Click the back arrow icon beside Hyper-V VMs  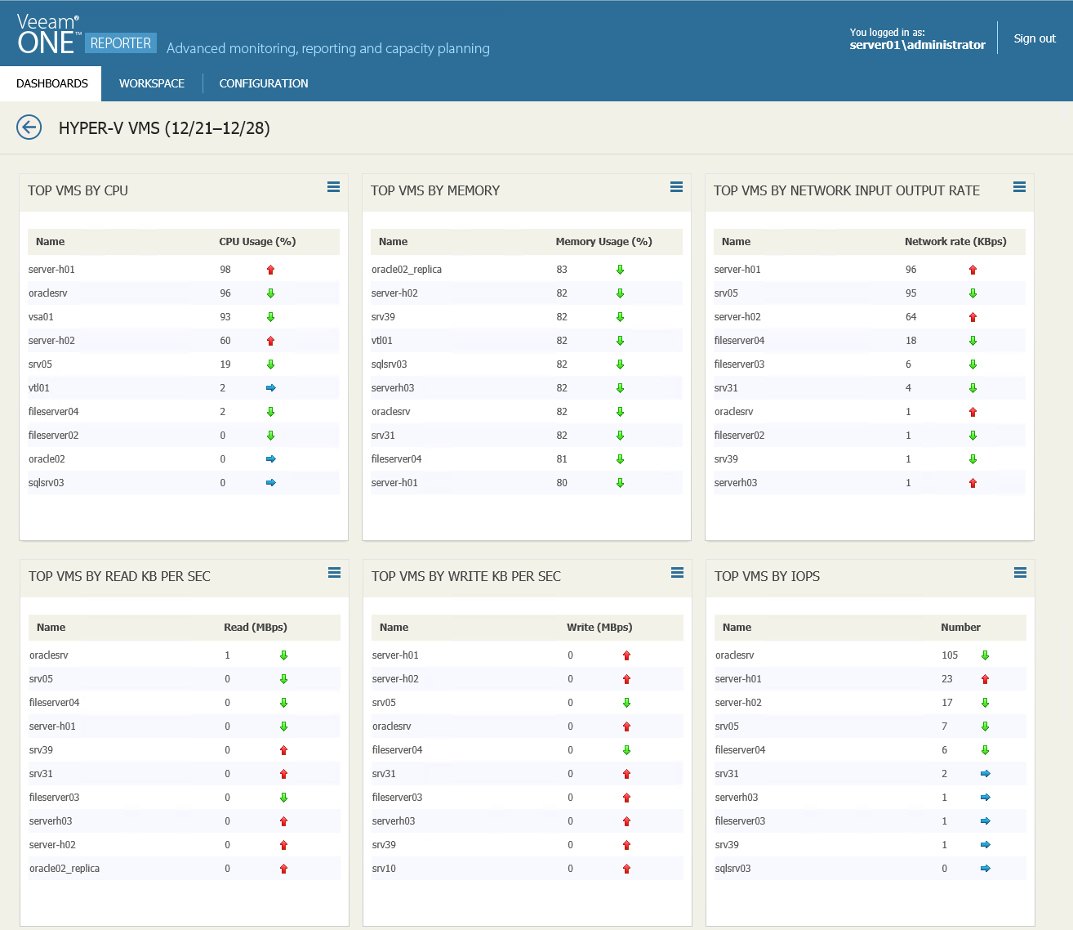(x=29, y=127)
